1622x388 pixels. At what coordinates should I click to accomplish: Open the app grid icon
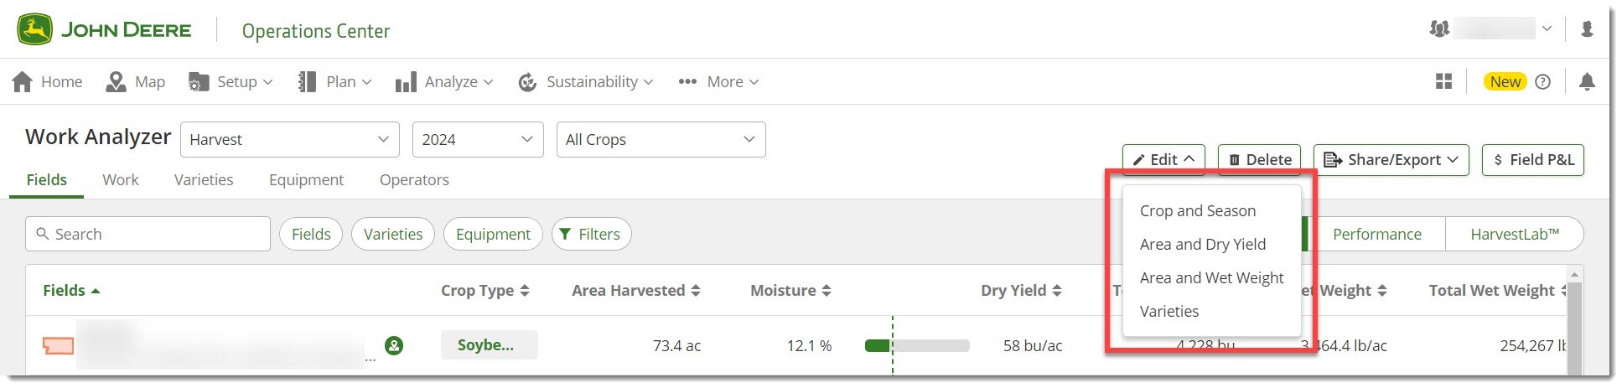(x=1443, y=81)
